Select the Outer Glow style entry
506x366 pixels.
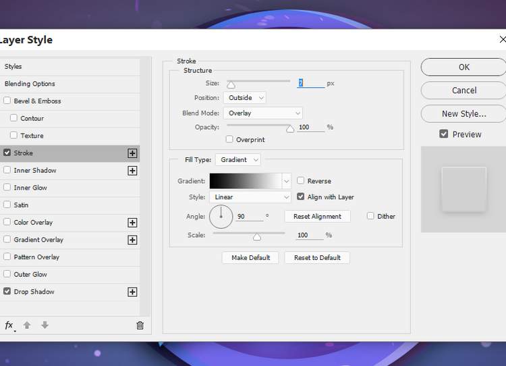click(x=30, y=274)
